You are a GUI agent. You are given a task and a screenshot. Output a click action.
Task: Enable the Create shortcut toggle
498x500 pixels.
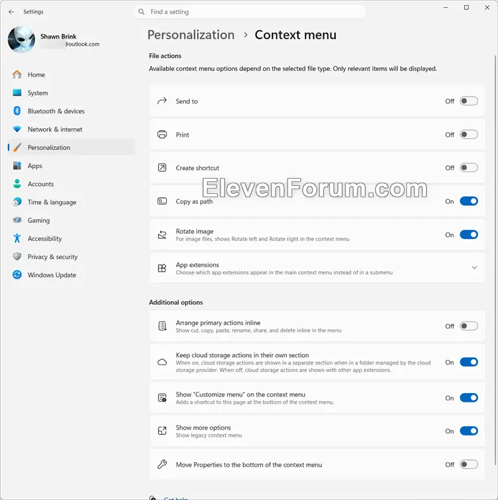[x=469, y=168]
